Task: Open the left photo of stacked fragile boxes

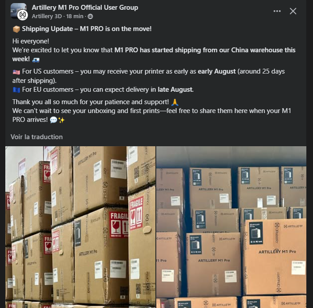Action: pos(80,227)
